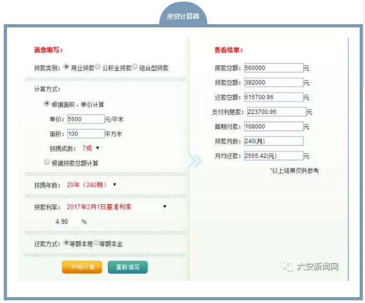This screenshot has height=303, width=365.
Task: Click the 还款总额 result field
Action: (273, 98)
